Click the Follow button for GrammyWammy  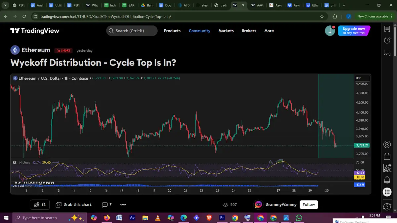point(308,204)
